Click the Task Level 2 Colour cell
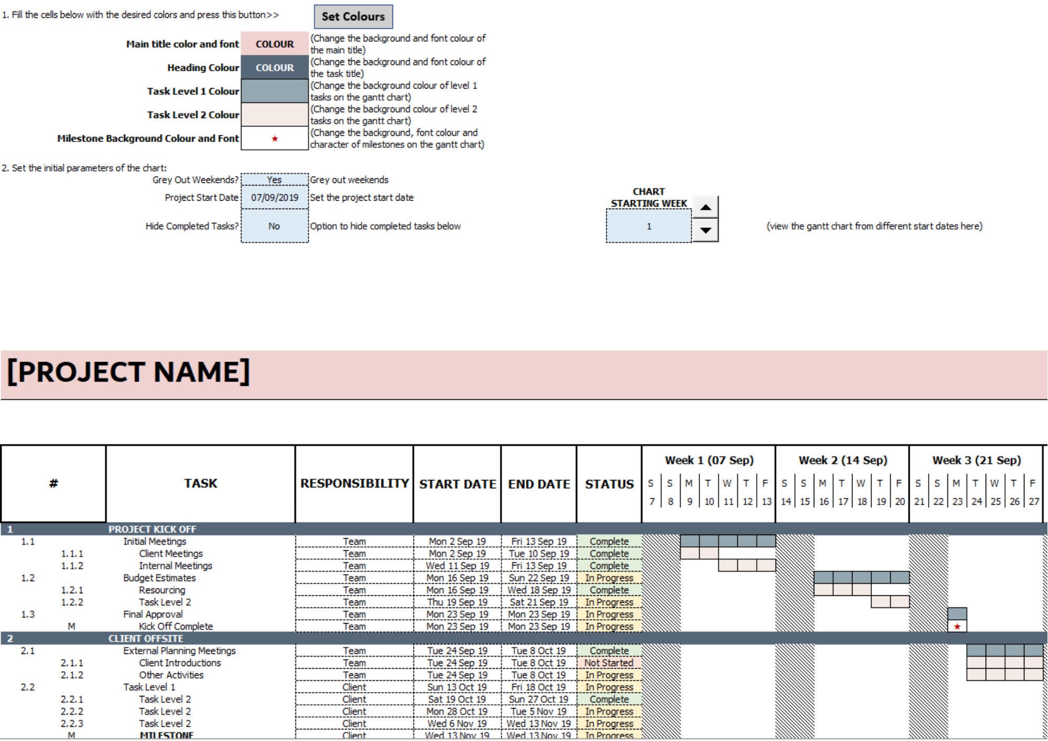The width and height of the screenshot is (1048, 741). [274, 115]
